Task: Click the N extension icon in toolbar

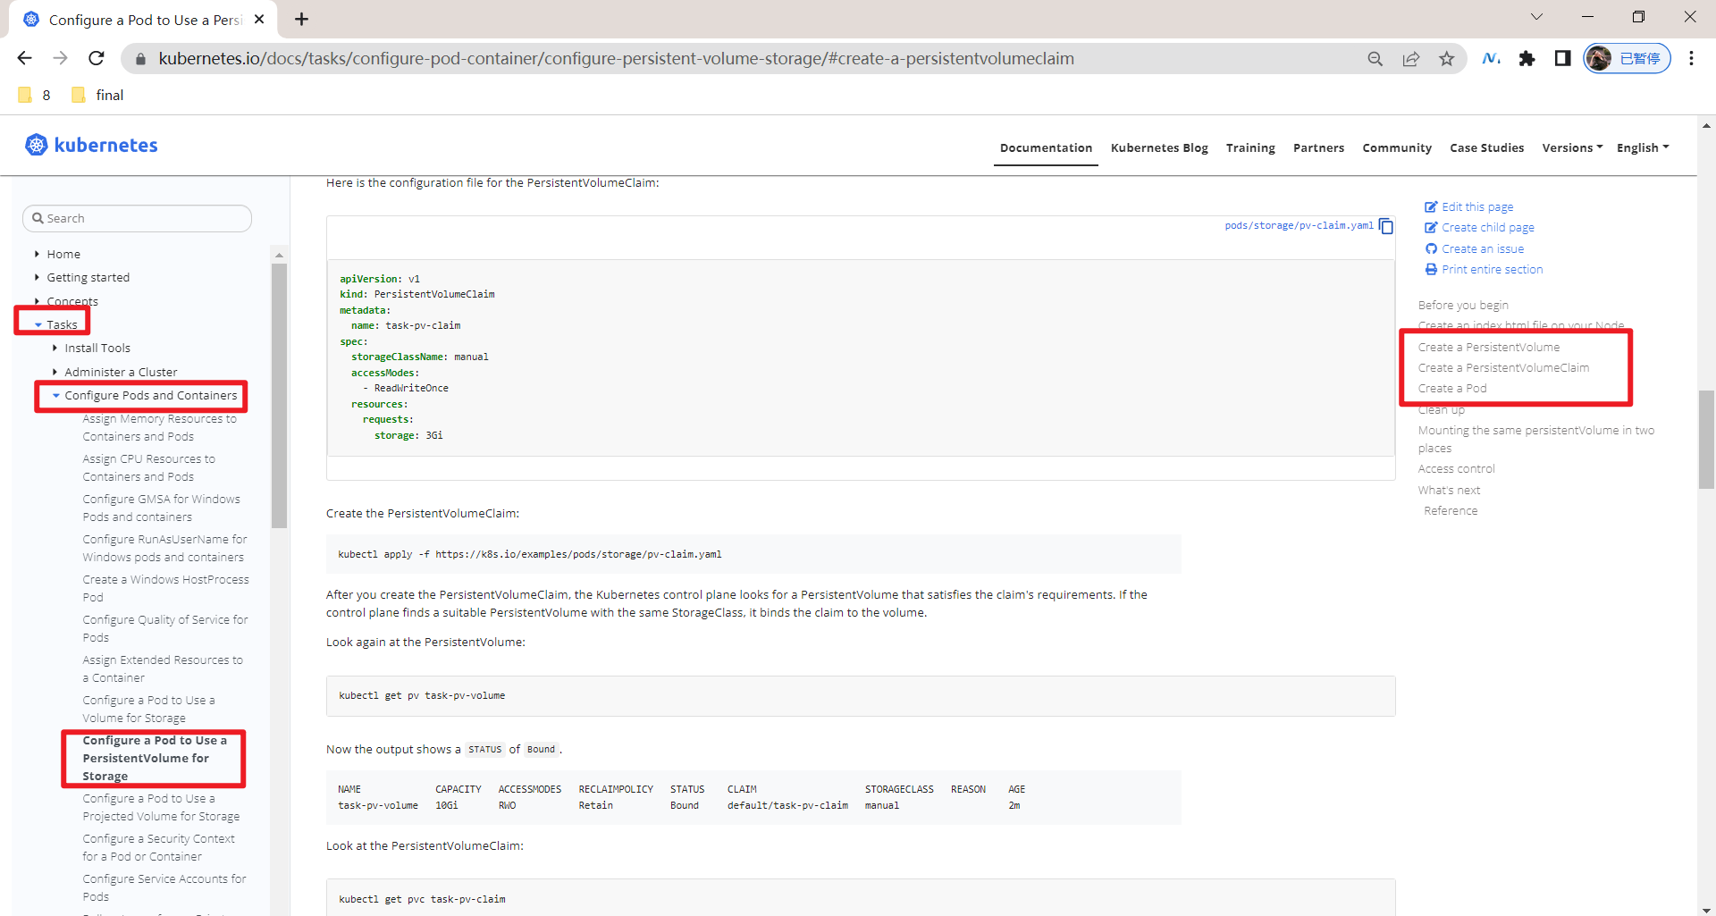Action: (1491, 59)
